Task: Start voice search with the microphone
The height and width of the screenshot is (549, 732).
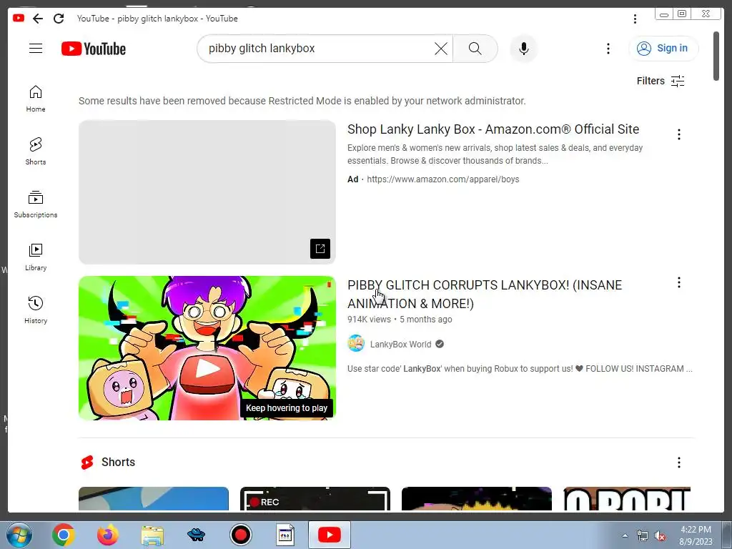Action: point(524,49)
